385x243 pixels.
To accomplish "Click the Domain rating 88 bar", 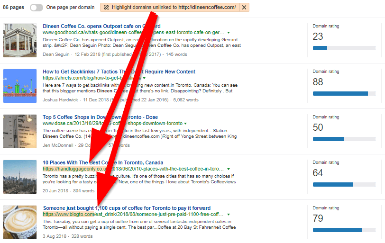I will 344,93.
